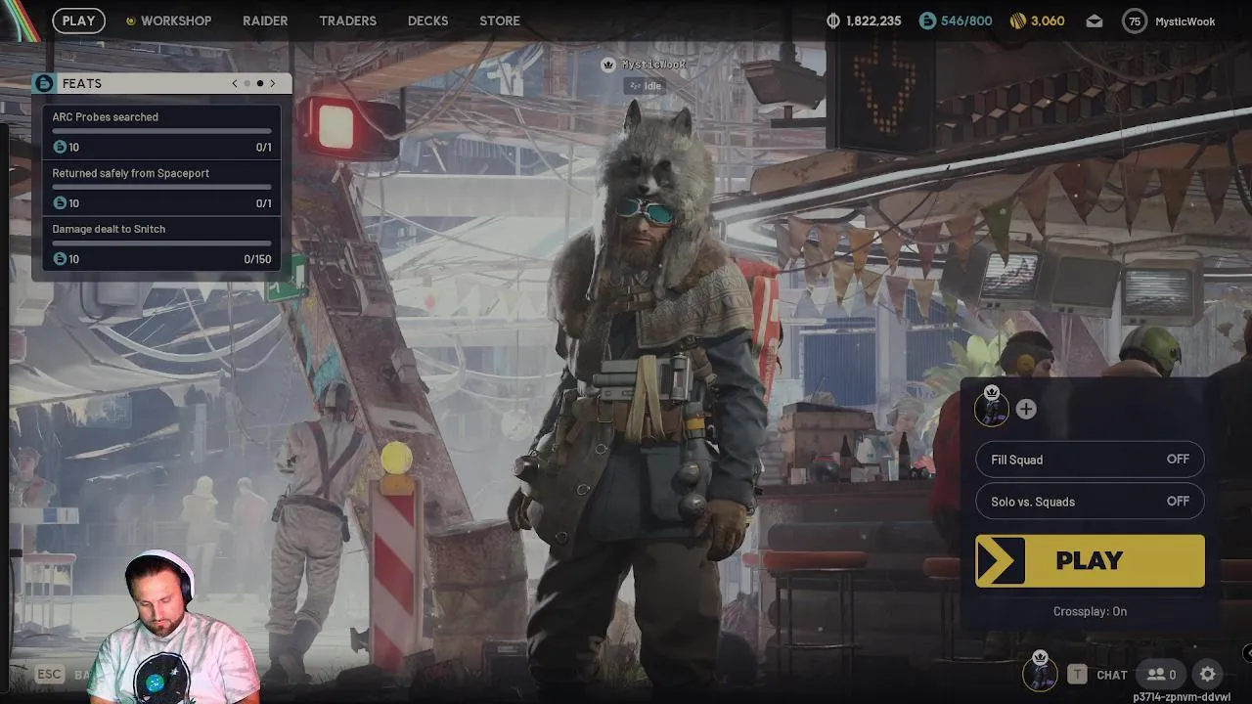The image size is (1252, 704).
Task: Open the MysticWook profile name in header
Action: pos(1185,21)
